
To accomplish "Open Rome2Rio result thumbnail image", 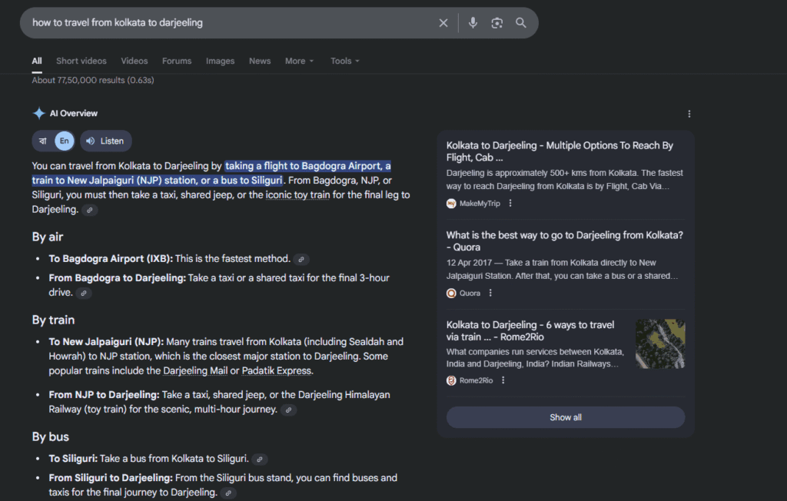I will (x=660, y=344).
